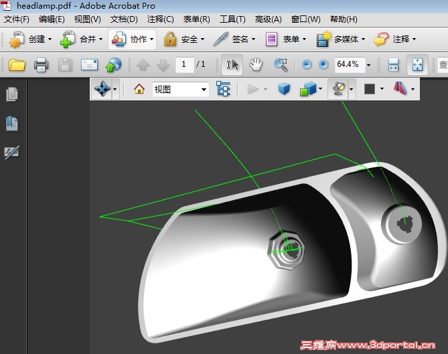
Task: Expand the model render mode dropdown
Action: coord(321,89)
